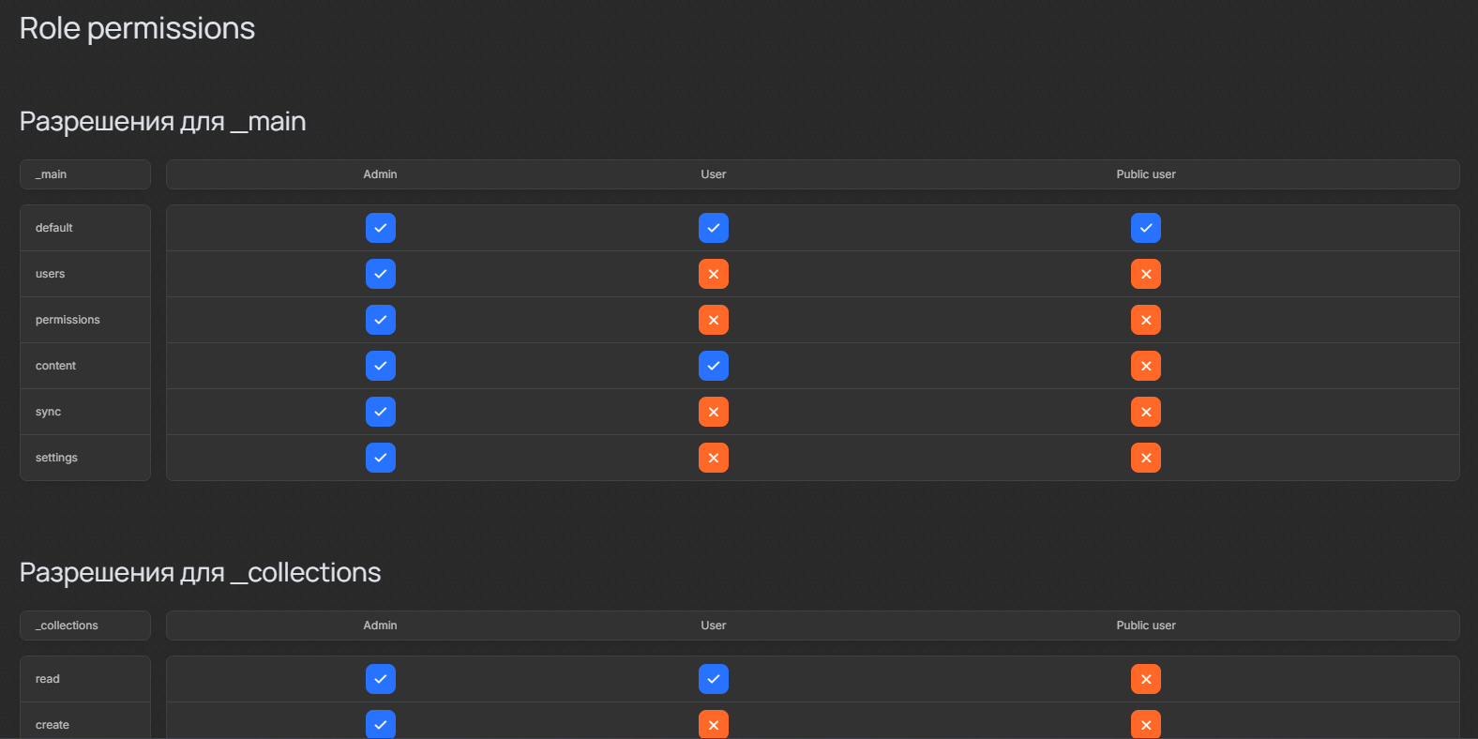Grant Public user the users permission
The width and height of the screenshot is (1478, 739).
click(1145, 274)
